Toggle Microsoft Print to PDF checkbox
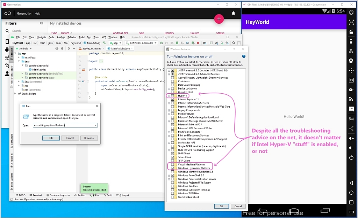This screenshot has height=218, width=358. pyautogui.click(x=172, y=125)
